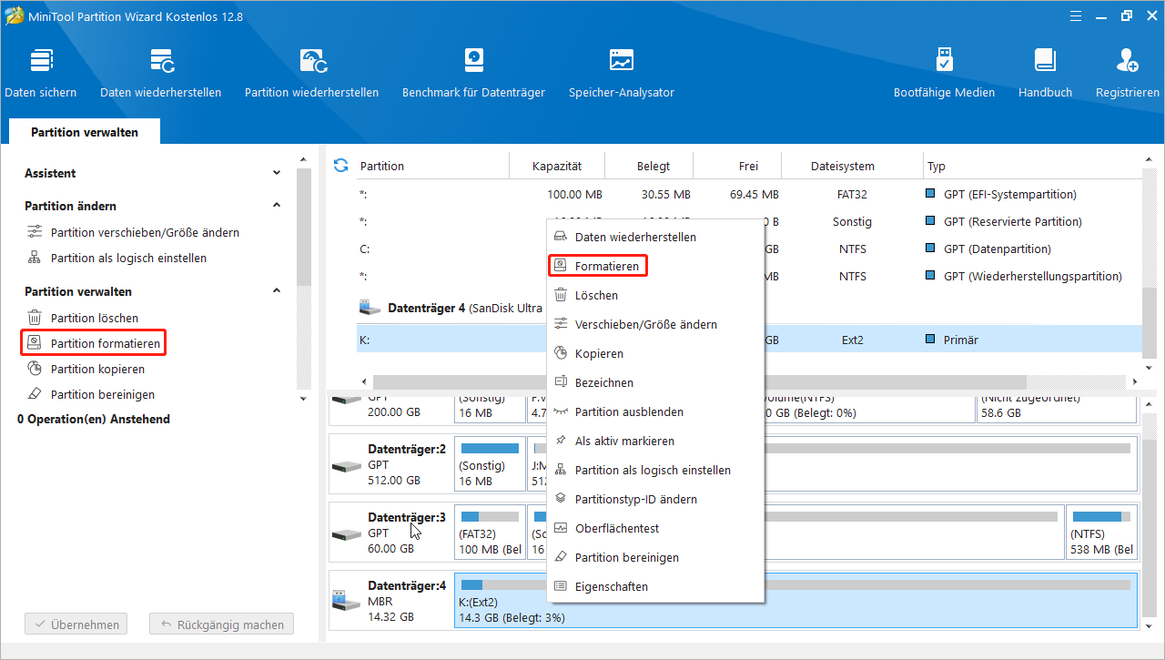Select Datenträger:4 MBR disk in map

390,600
